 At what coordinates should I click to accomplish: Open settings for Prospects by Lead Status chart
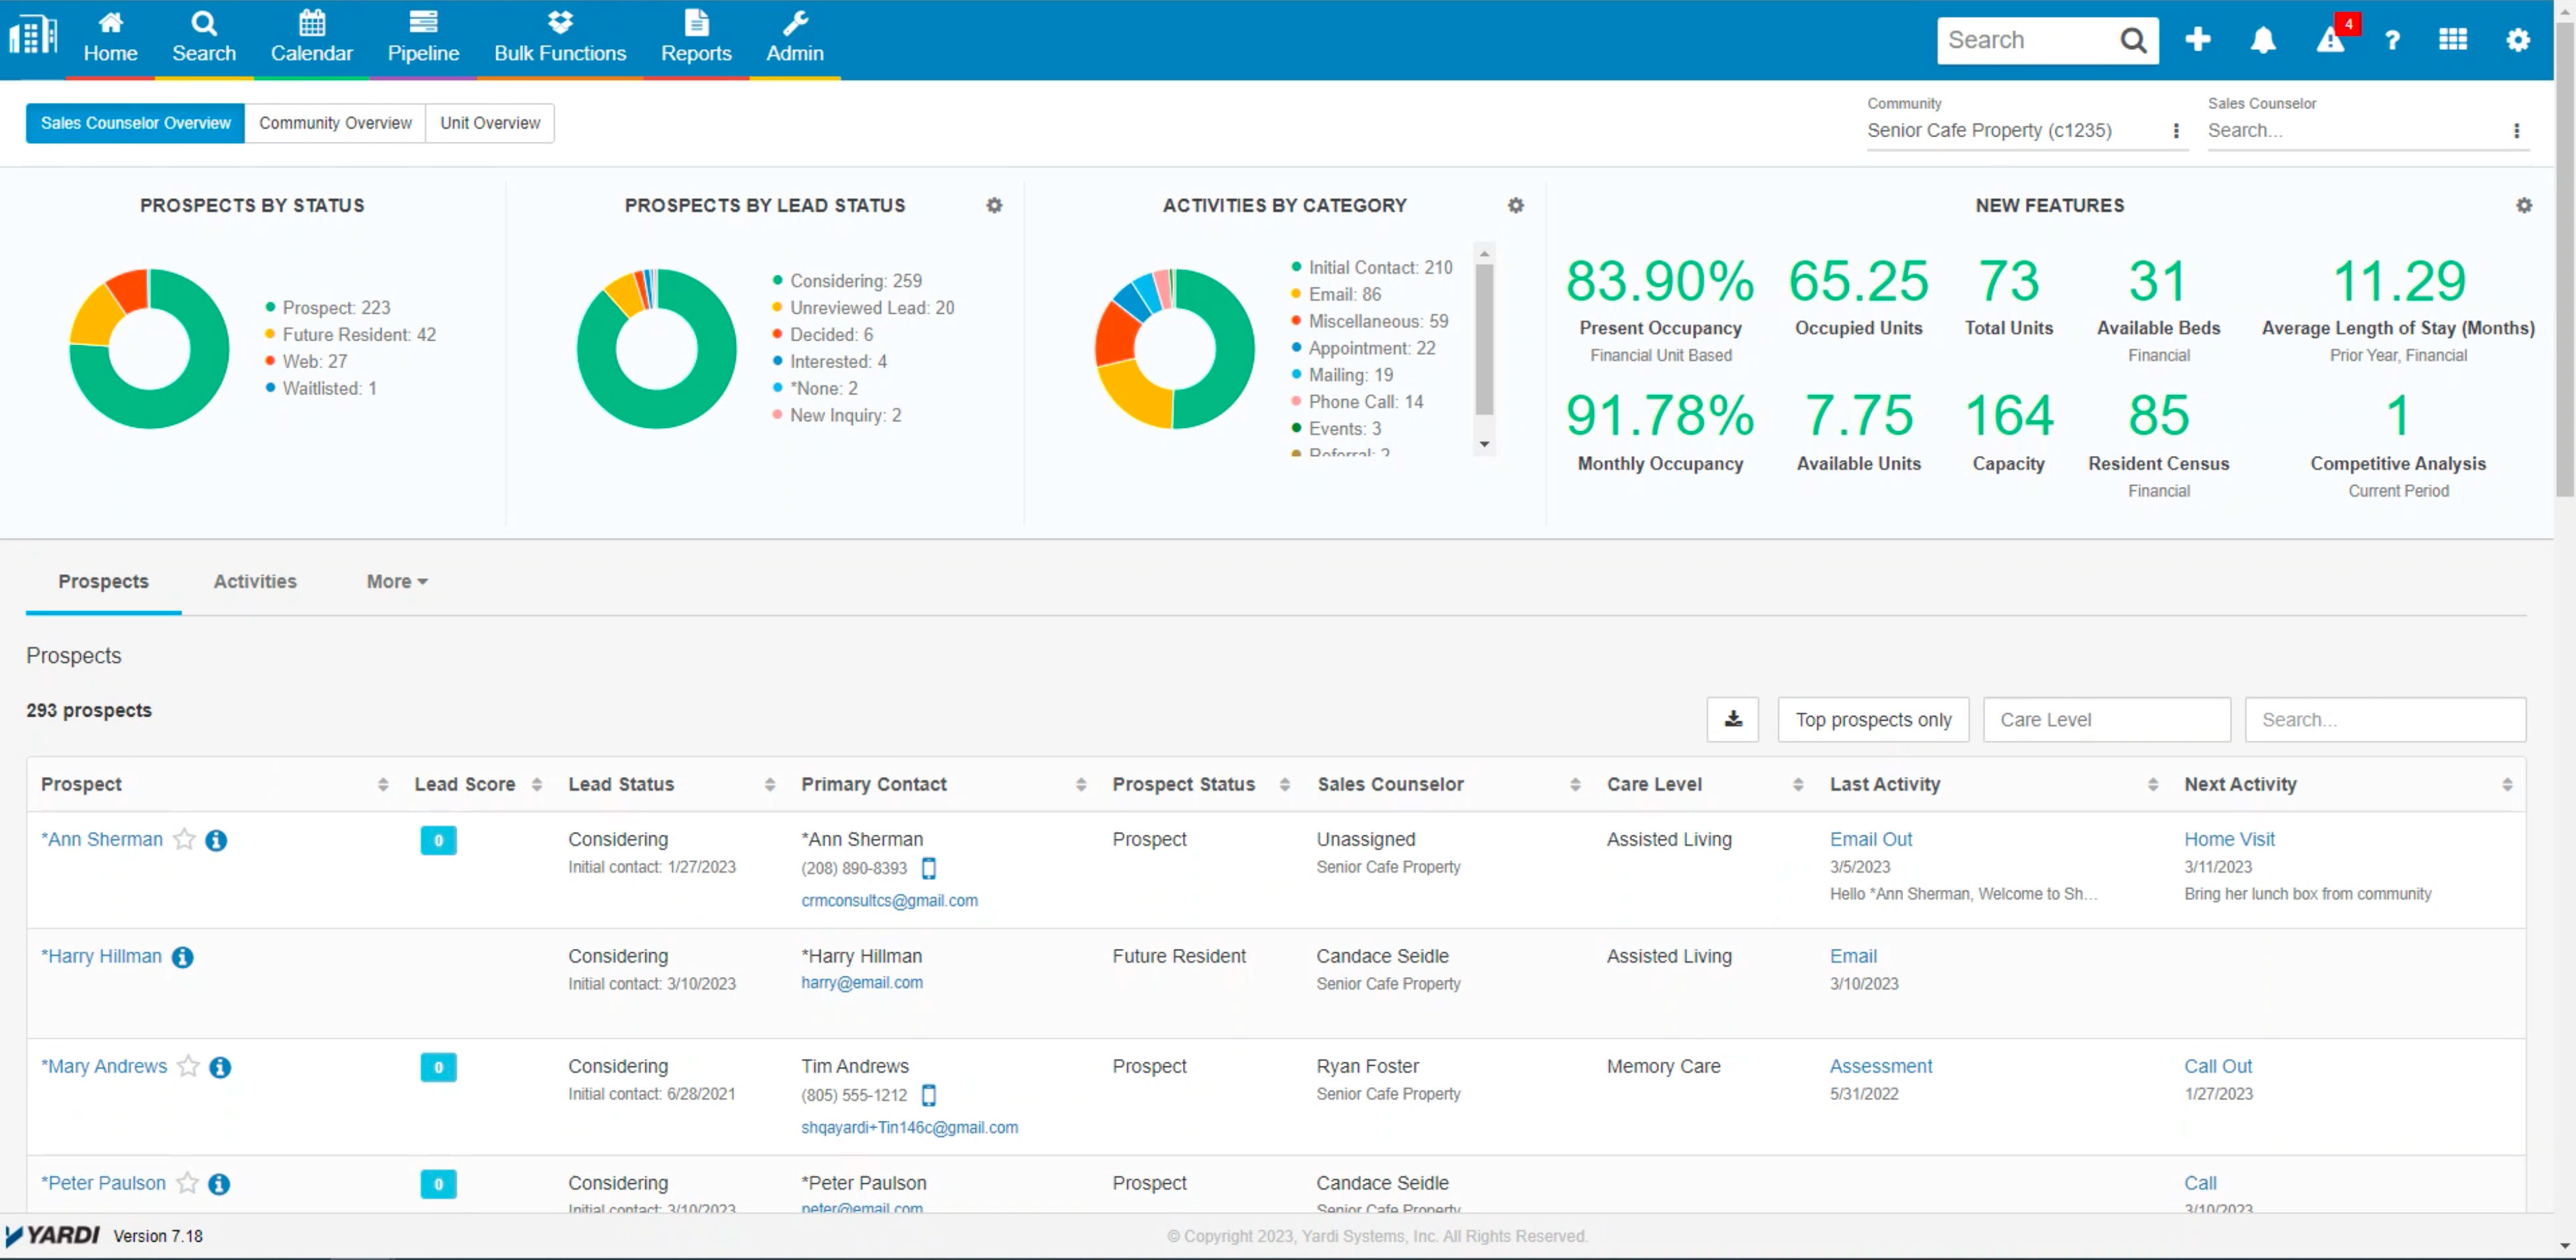(x=994, y=205)
